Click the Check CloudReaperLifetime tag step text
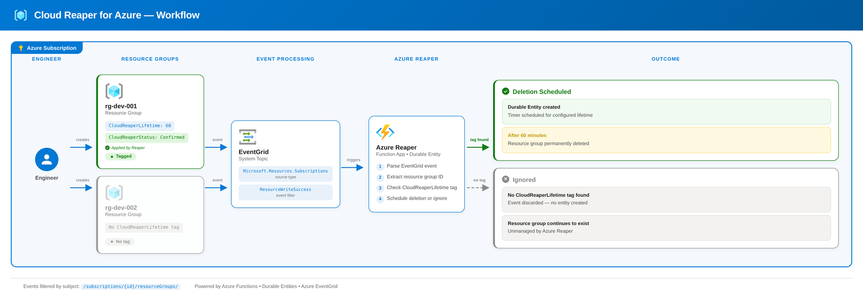Viewport: 863px width, 298px height. point(422,188)
